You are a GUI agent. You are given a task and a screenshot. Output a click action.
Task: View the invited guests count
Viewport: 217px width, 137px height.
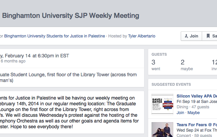coord(214,65)
